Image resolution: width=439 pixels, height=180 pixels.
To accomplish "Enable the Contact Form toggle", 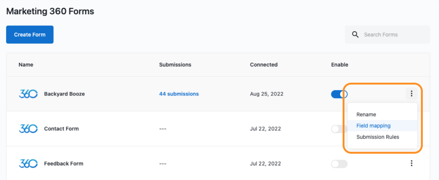I will click(339, 129).
